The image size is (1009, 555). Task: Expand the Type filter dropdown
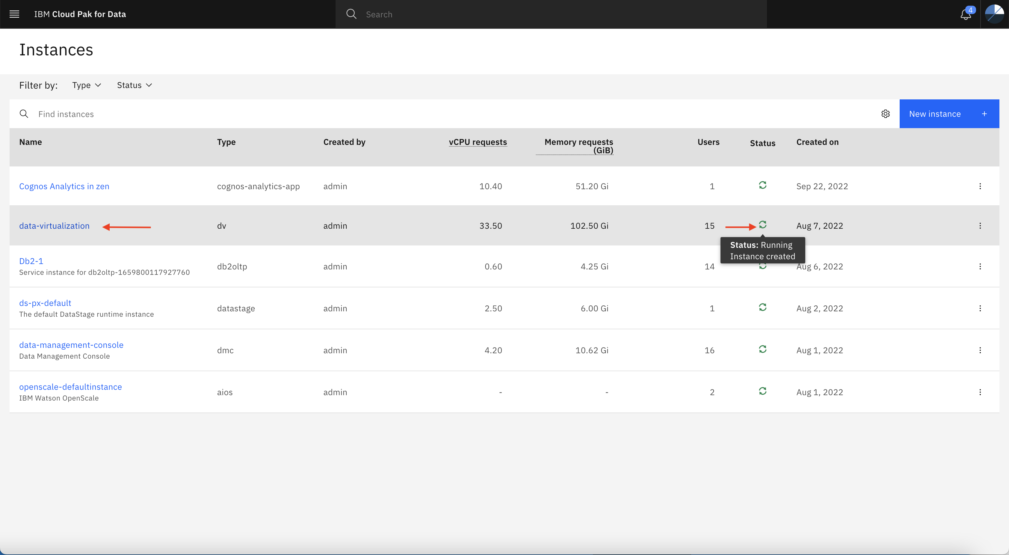(x=87, y=85)
